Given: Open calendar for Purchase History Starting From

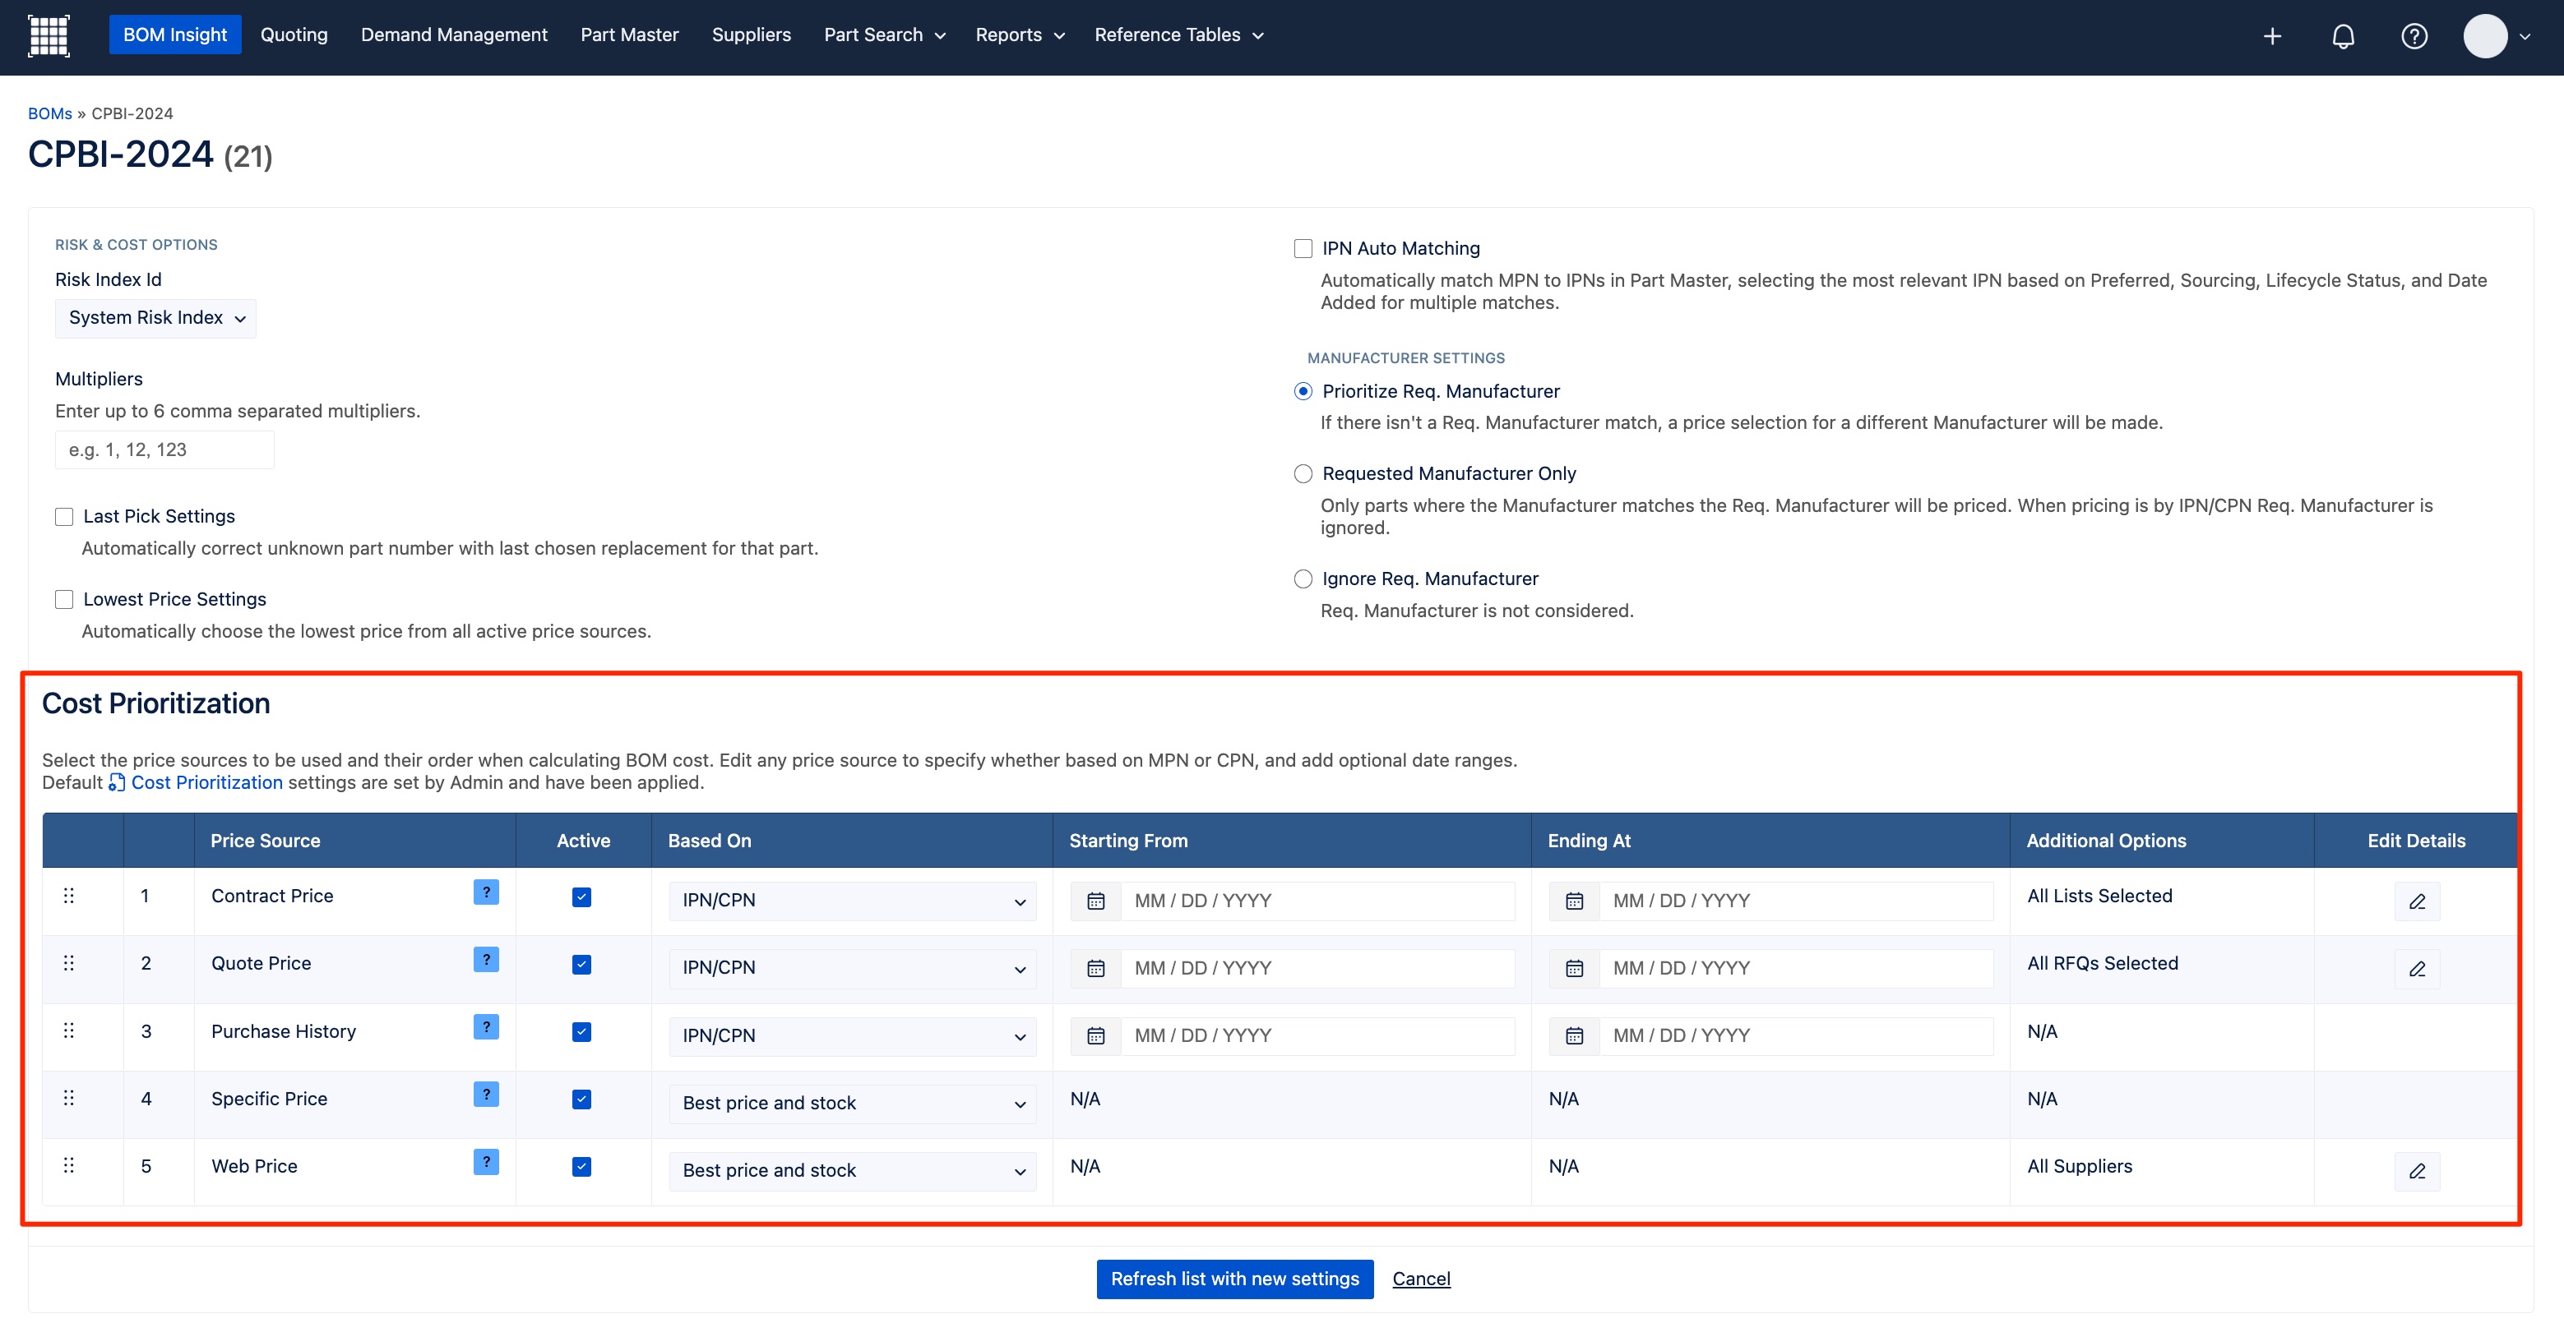Looking at the screenshot, I should click(x=1096, y=1036).
